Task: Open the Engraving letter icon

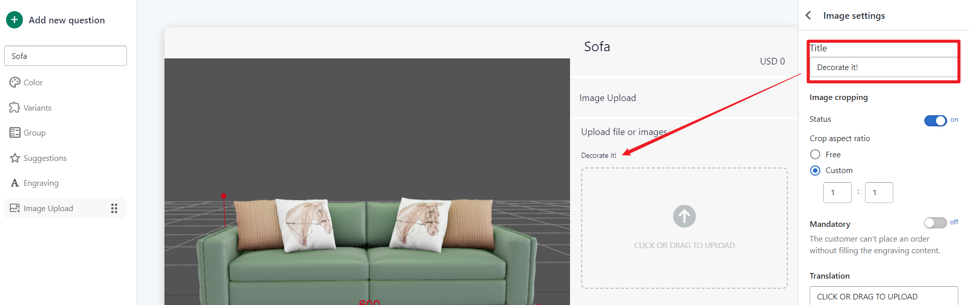Action: click(15, 183)
